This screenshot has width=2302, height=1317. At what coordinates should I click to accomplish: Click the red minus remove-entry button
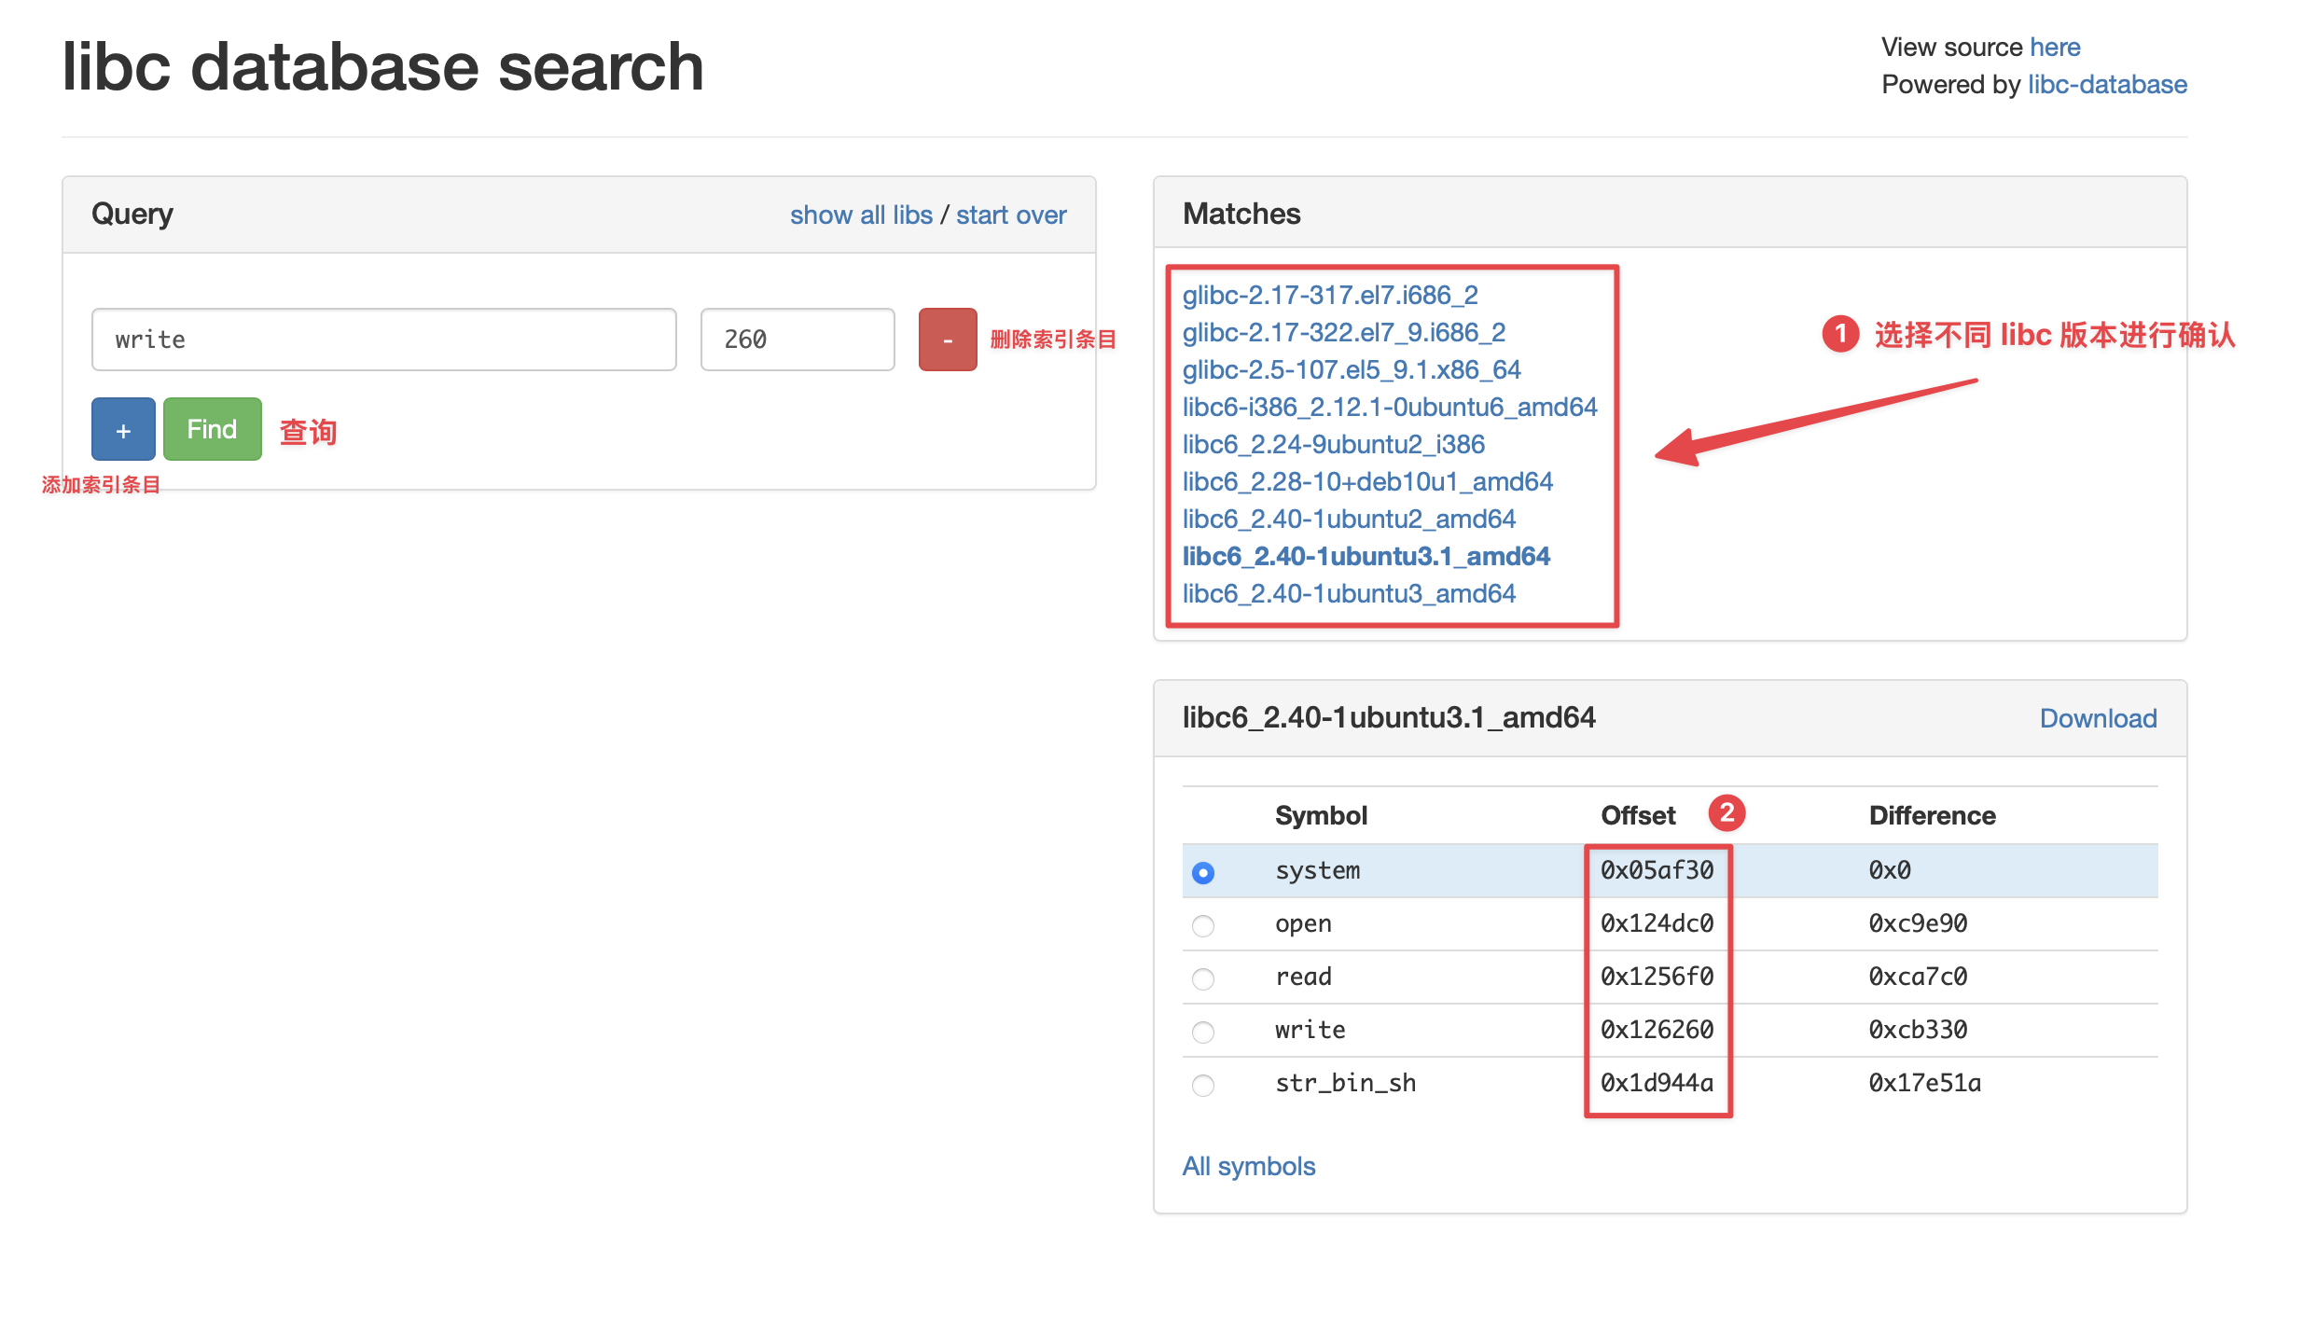[947, 340]
